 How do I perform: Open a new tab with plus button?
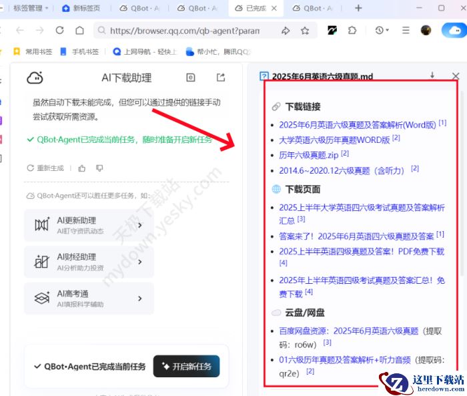click(359, 8)
